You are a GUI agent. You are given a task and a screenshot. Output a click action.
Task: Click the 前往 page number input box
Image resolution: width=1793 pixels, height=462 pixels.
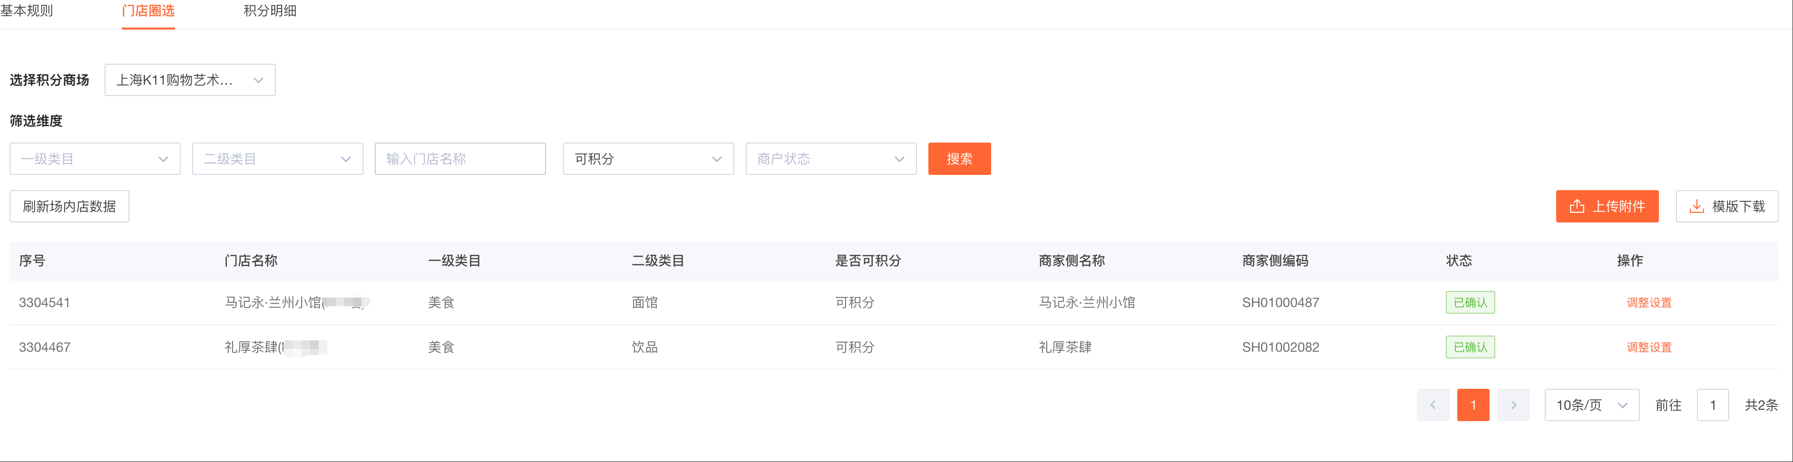(x=1712, y=405)
